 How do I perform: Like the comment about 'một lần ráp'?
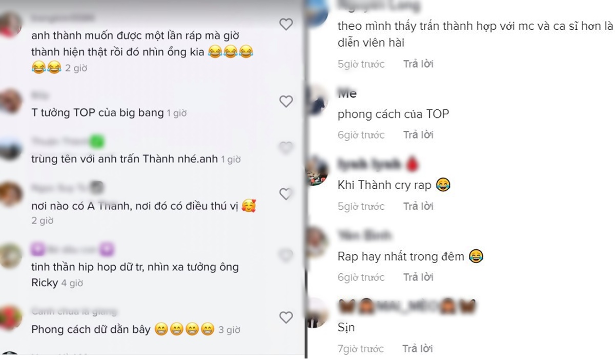point(286,24)
